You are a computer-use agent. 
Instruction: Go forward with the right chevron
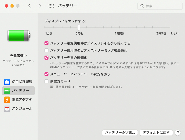tap(40, 6)
